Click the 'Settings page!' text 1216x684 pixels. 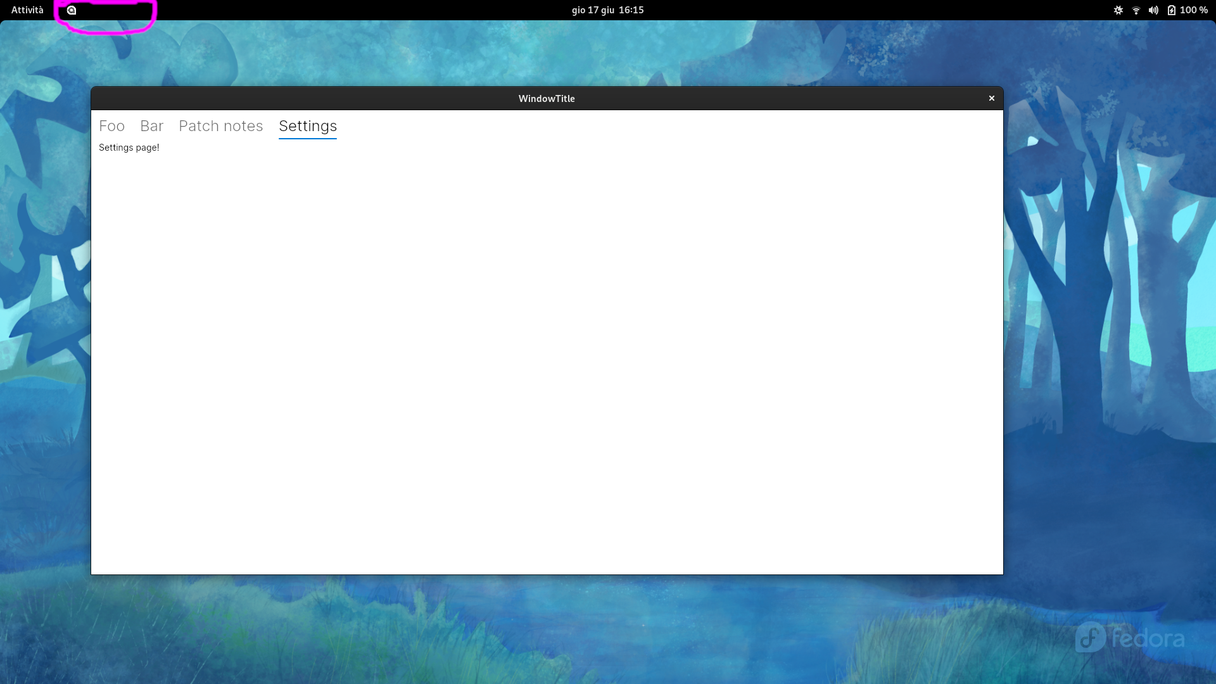point(129,148)
